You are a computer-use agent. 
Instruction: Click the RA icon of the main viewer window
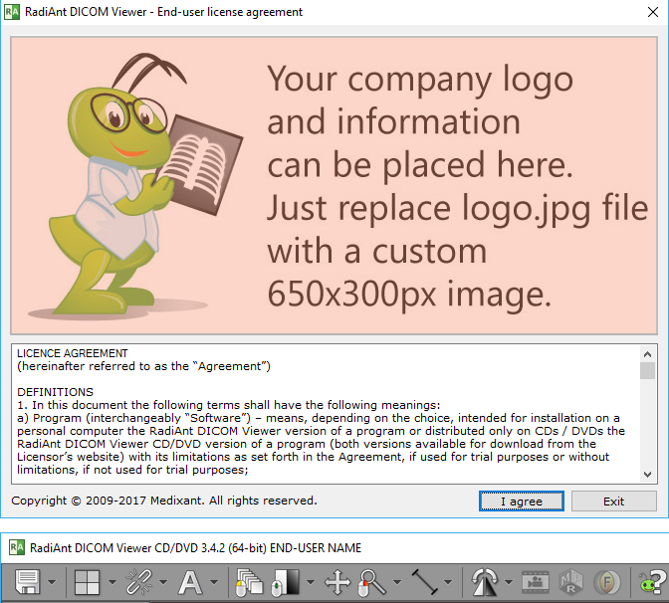(x=17, y=547)
